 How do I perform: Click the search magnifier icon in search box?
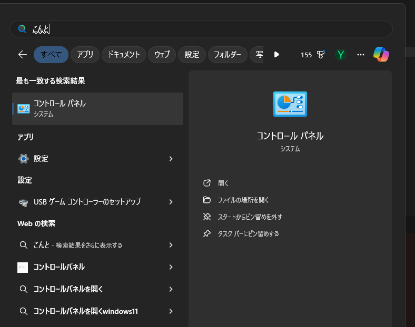coord(22,29)
